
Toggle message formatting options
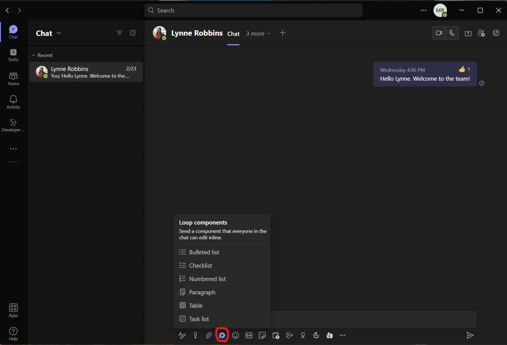(x=182, y=335)
